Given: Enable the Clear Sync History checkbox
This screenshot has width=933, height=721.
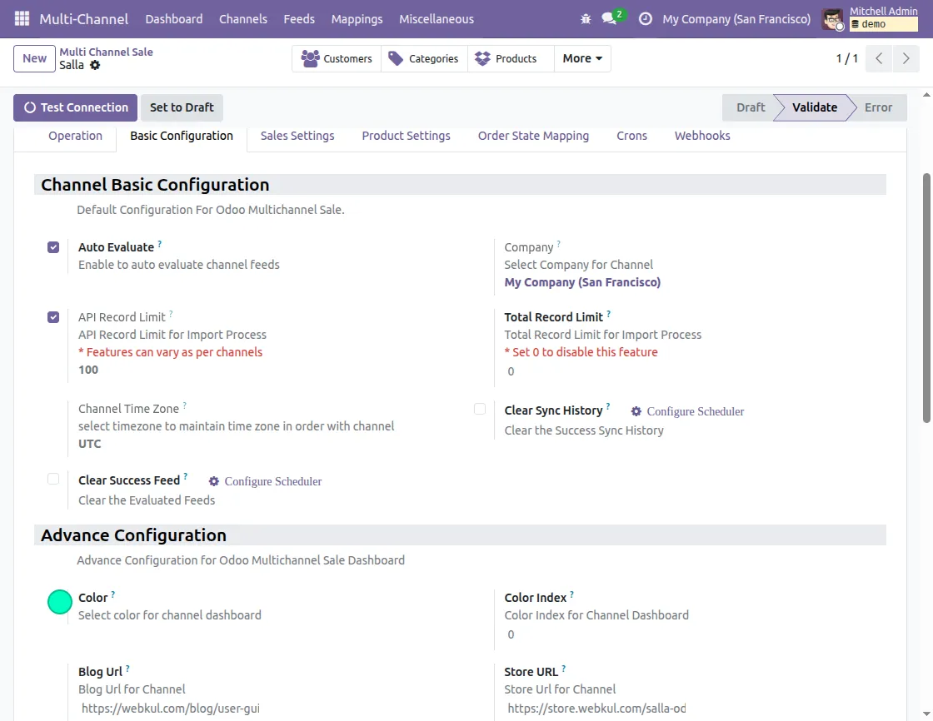Looking at the screenshot, I should [x=480, y=409].
